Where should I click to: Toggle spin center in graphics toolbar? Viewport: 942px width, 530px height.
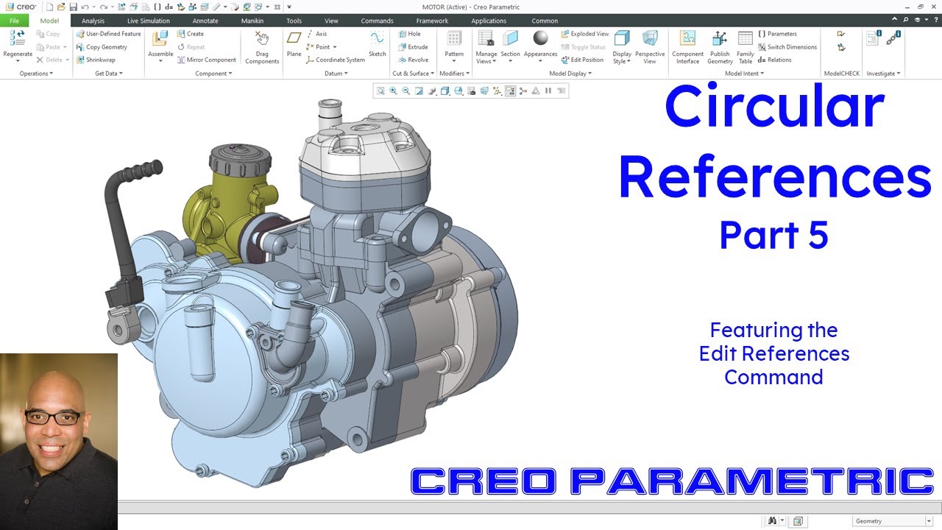(523, 91)
